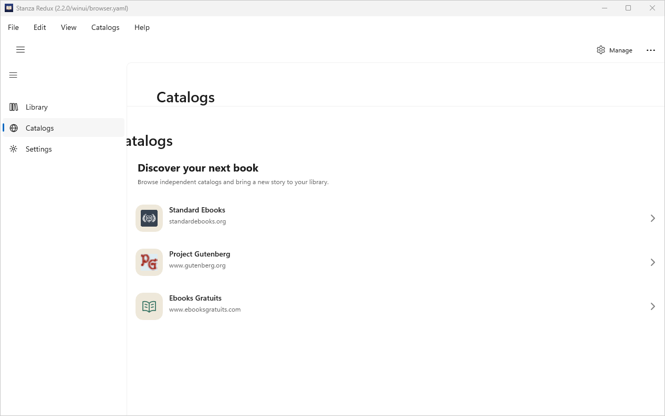
Task: Go to Library in the sidebar
Action: pos(37,107)
